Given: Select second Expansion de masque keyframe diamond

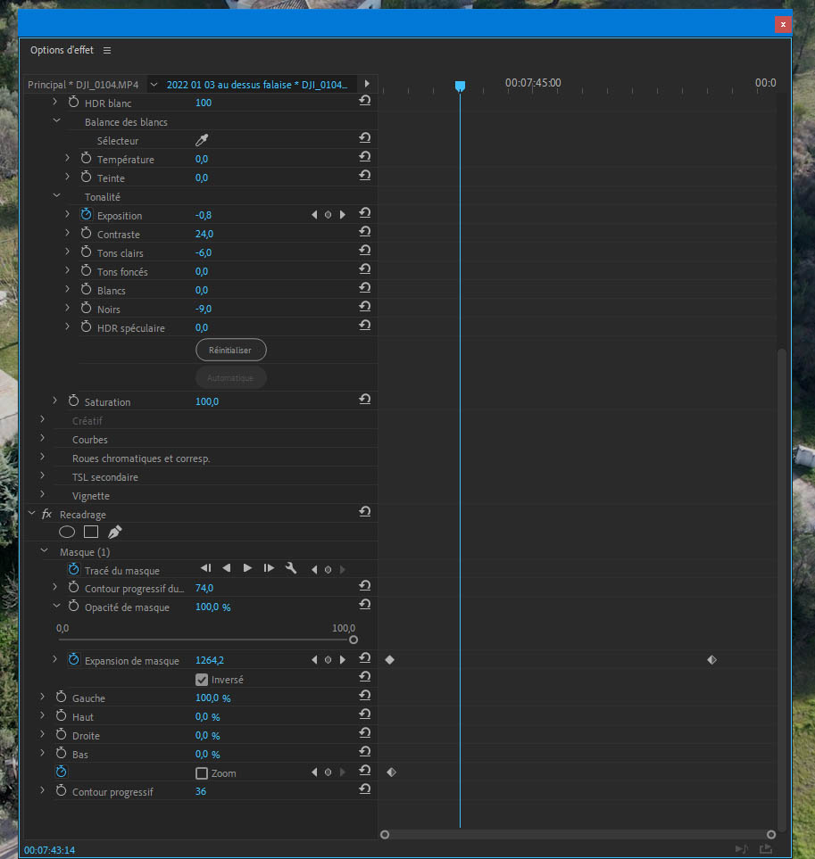Looking at the screenshot, I should 712,659.
